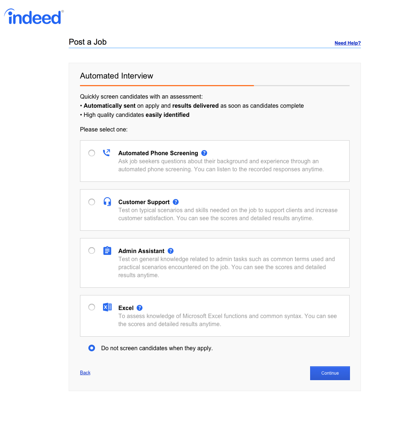Click the Customer Support headset icon

[x=107, y=202]
